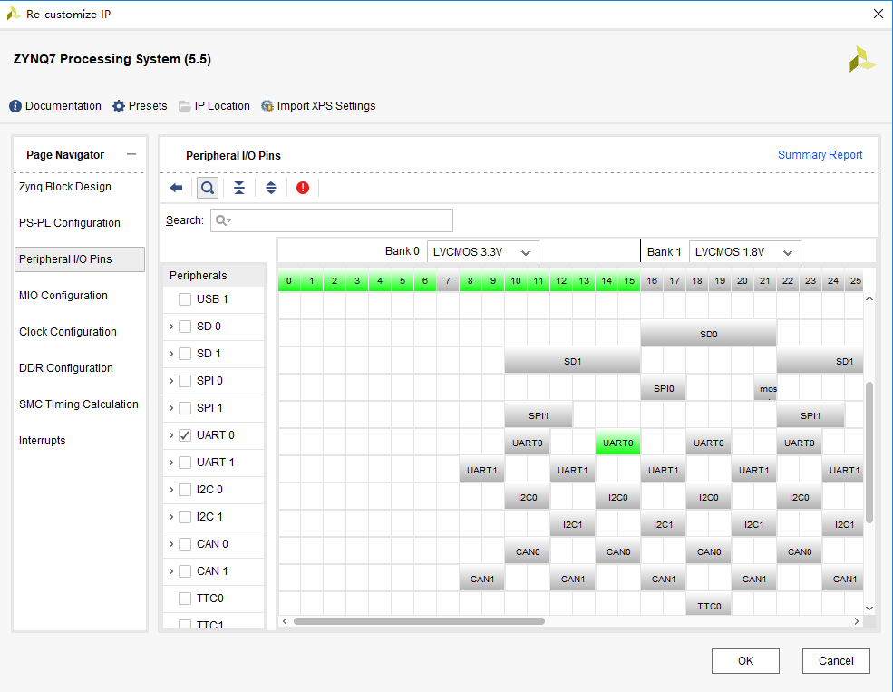Enable the SD 1 checkbox
This screenshot has height=692, width=893.
185,354
